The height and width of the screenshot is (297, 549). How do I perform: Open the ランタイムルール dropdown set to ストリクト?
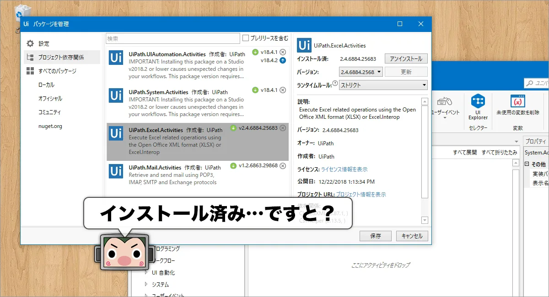383,85
